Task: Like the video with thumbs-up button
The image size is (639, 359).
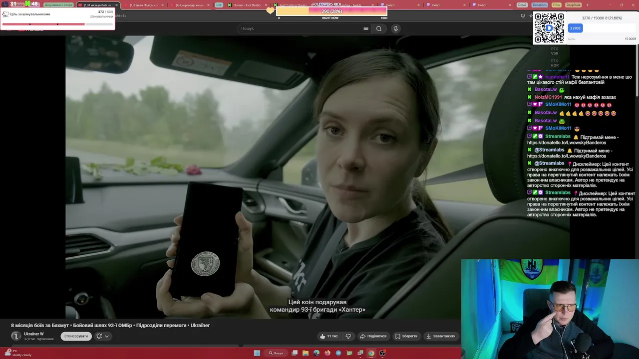Action: tap(329, 336)
